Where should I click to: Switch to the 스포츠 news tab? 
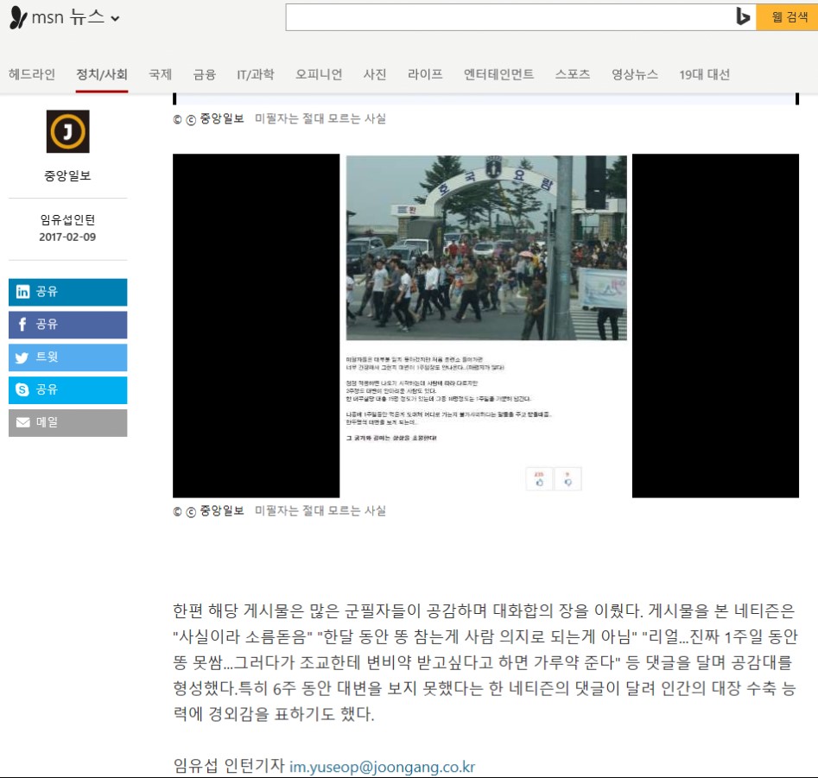coord(573,74)
